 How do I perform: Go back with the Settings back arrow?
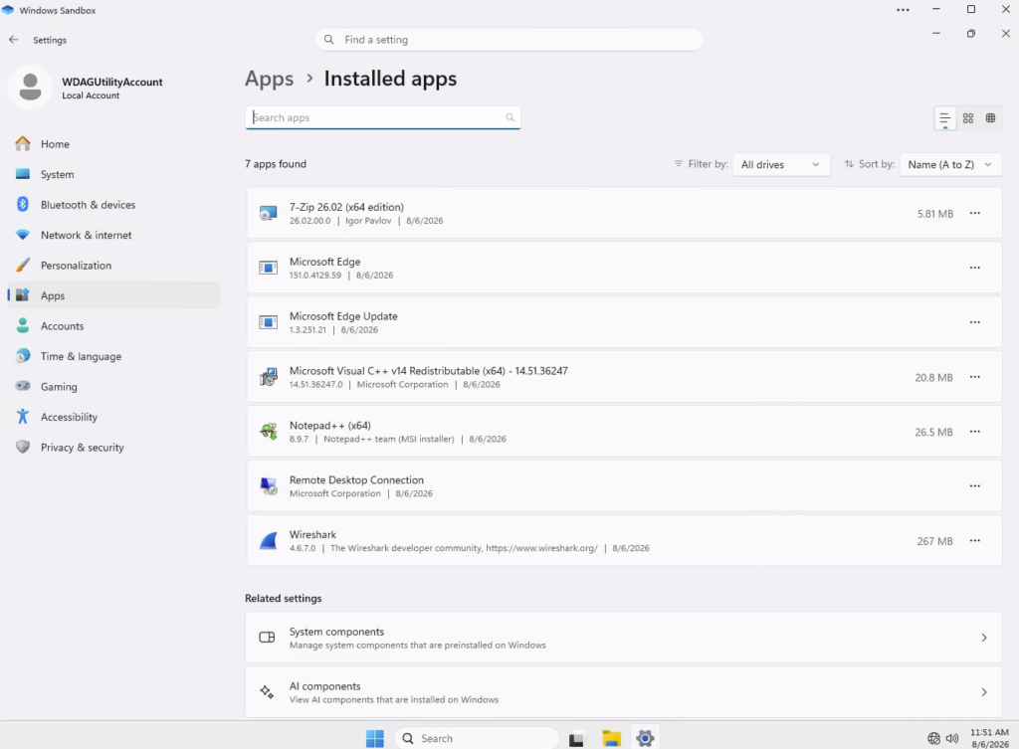tap(14, 40)
